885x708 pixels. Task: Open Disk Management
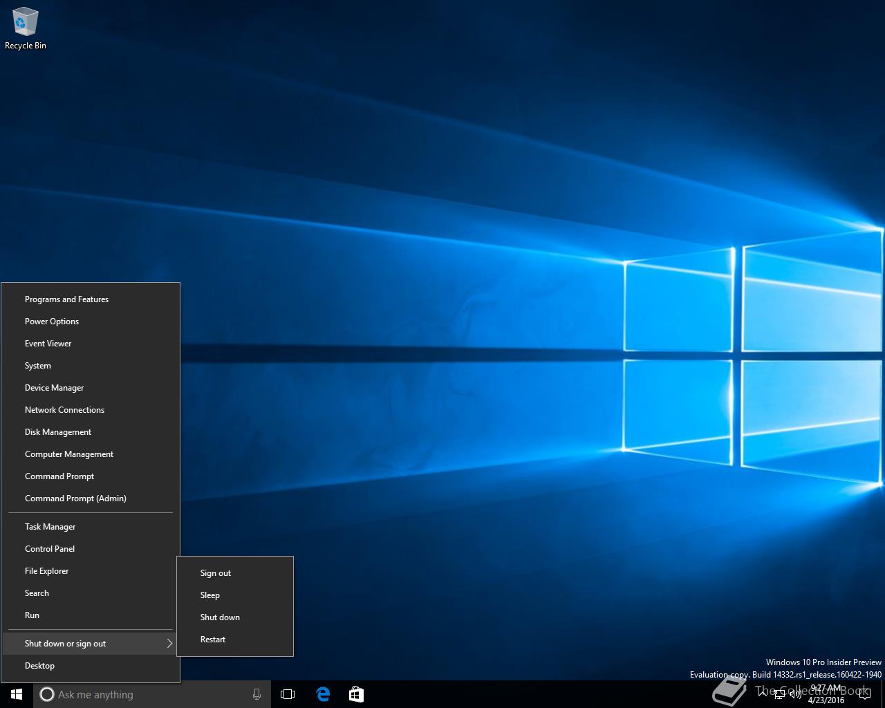pos(91,432)
